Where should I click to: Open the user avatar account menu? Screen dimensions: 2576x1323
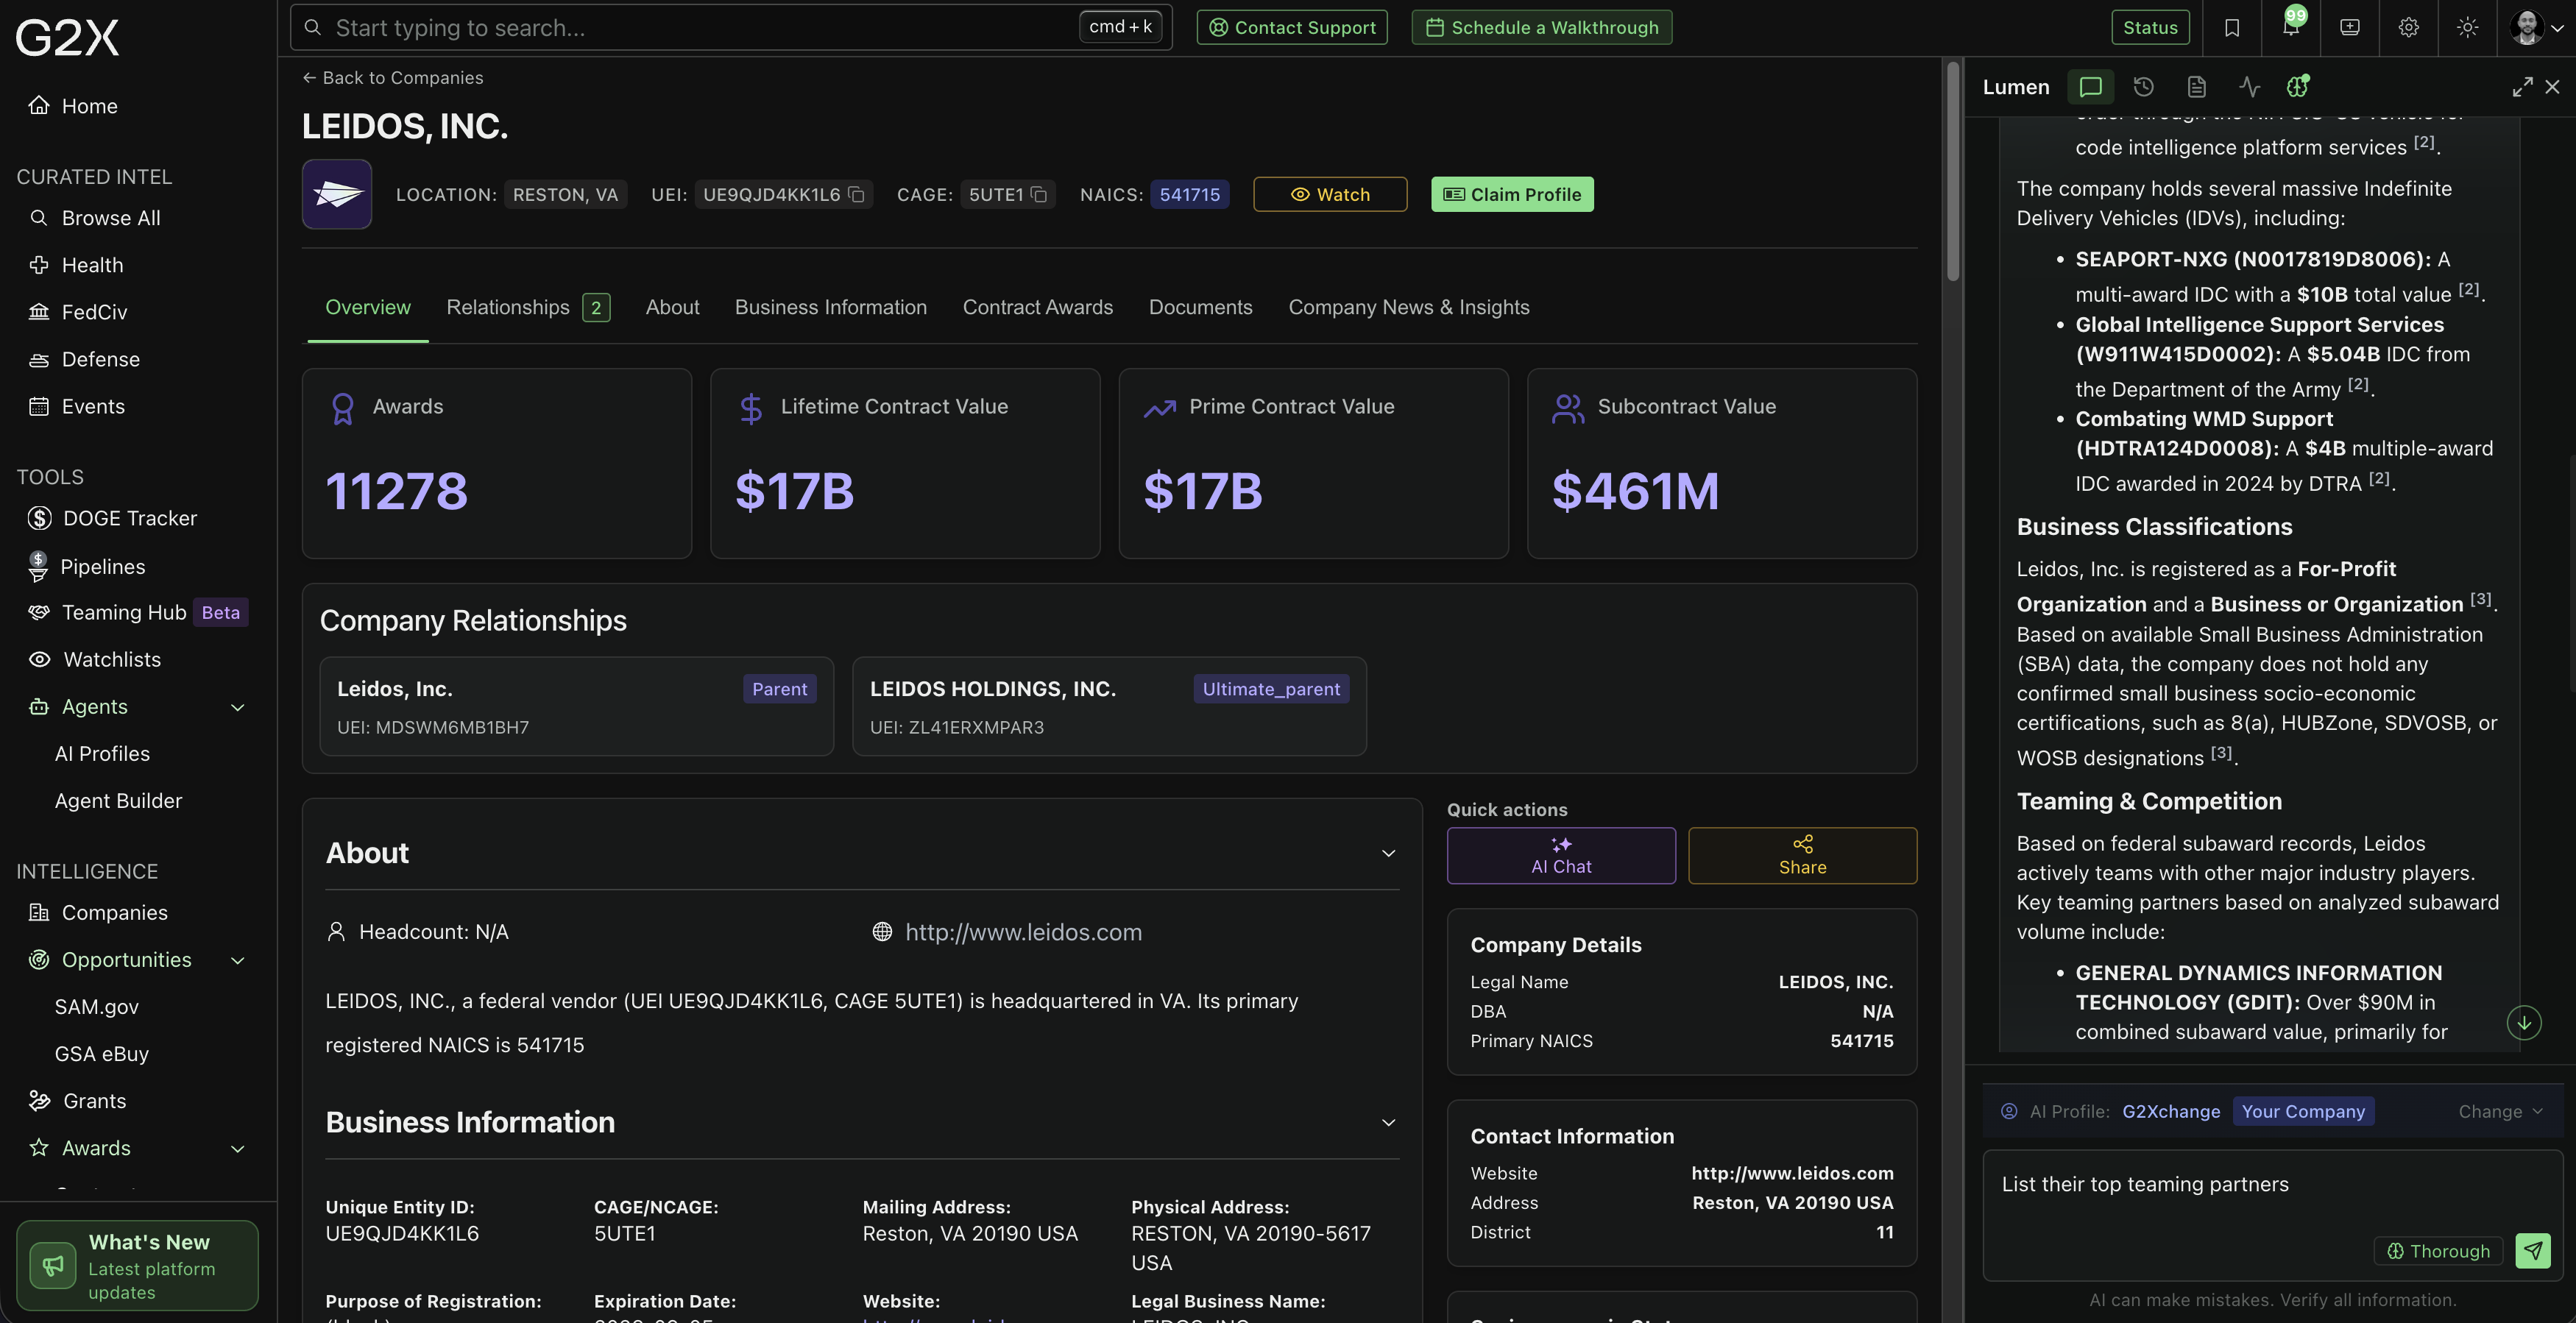pos(2536,28)
